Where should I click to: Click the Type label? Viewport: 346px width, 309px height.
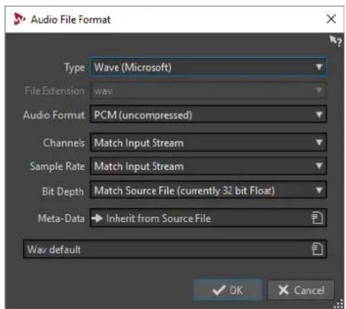[74, 67]
